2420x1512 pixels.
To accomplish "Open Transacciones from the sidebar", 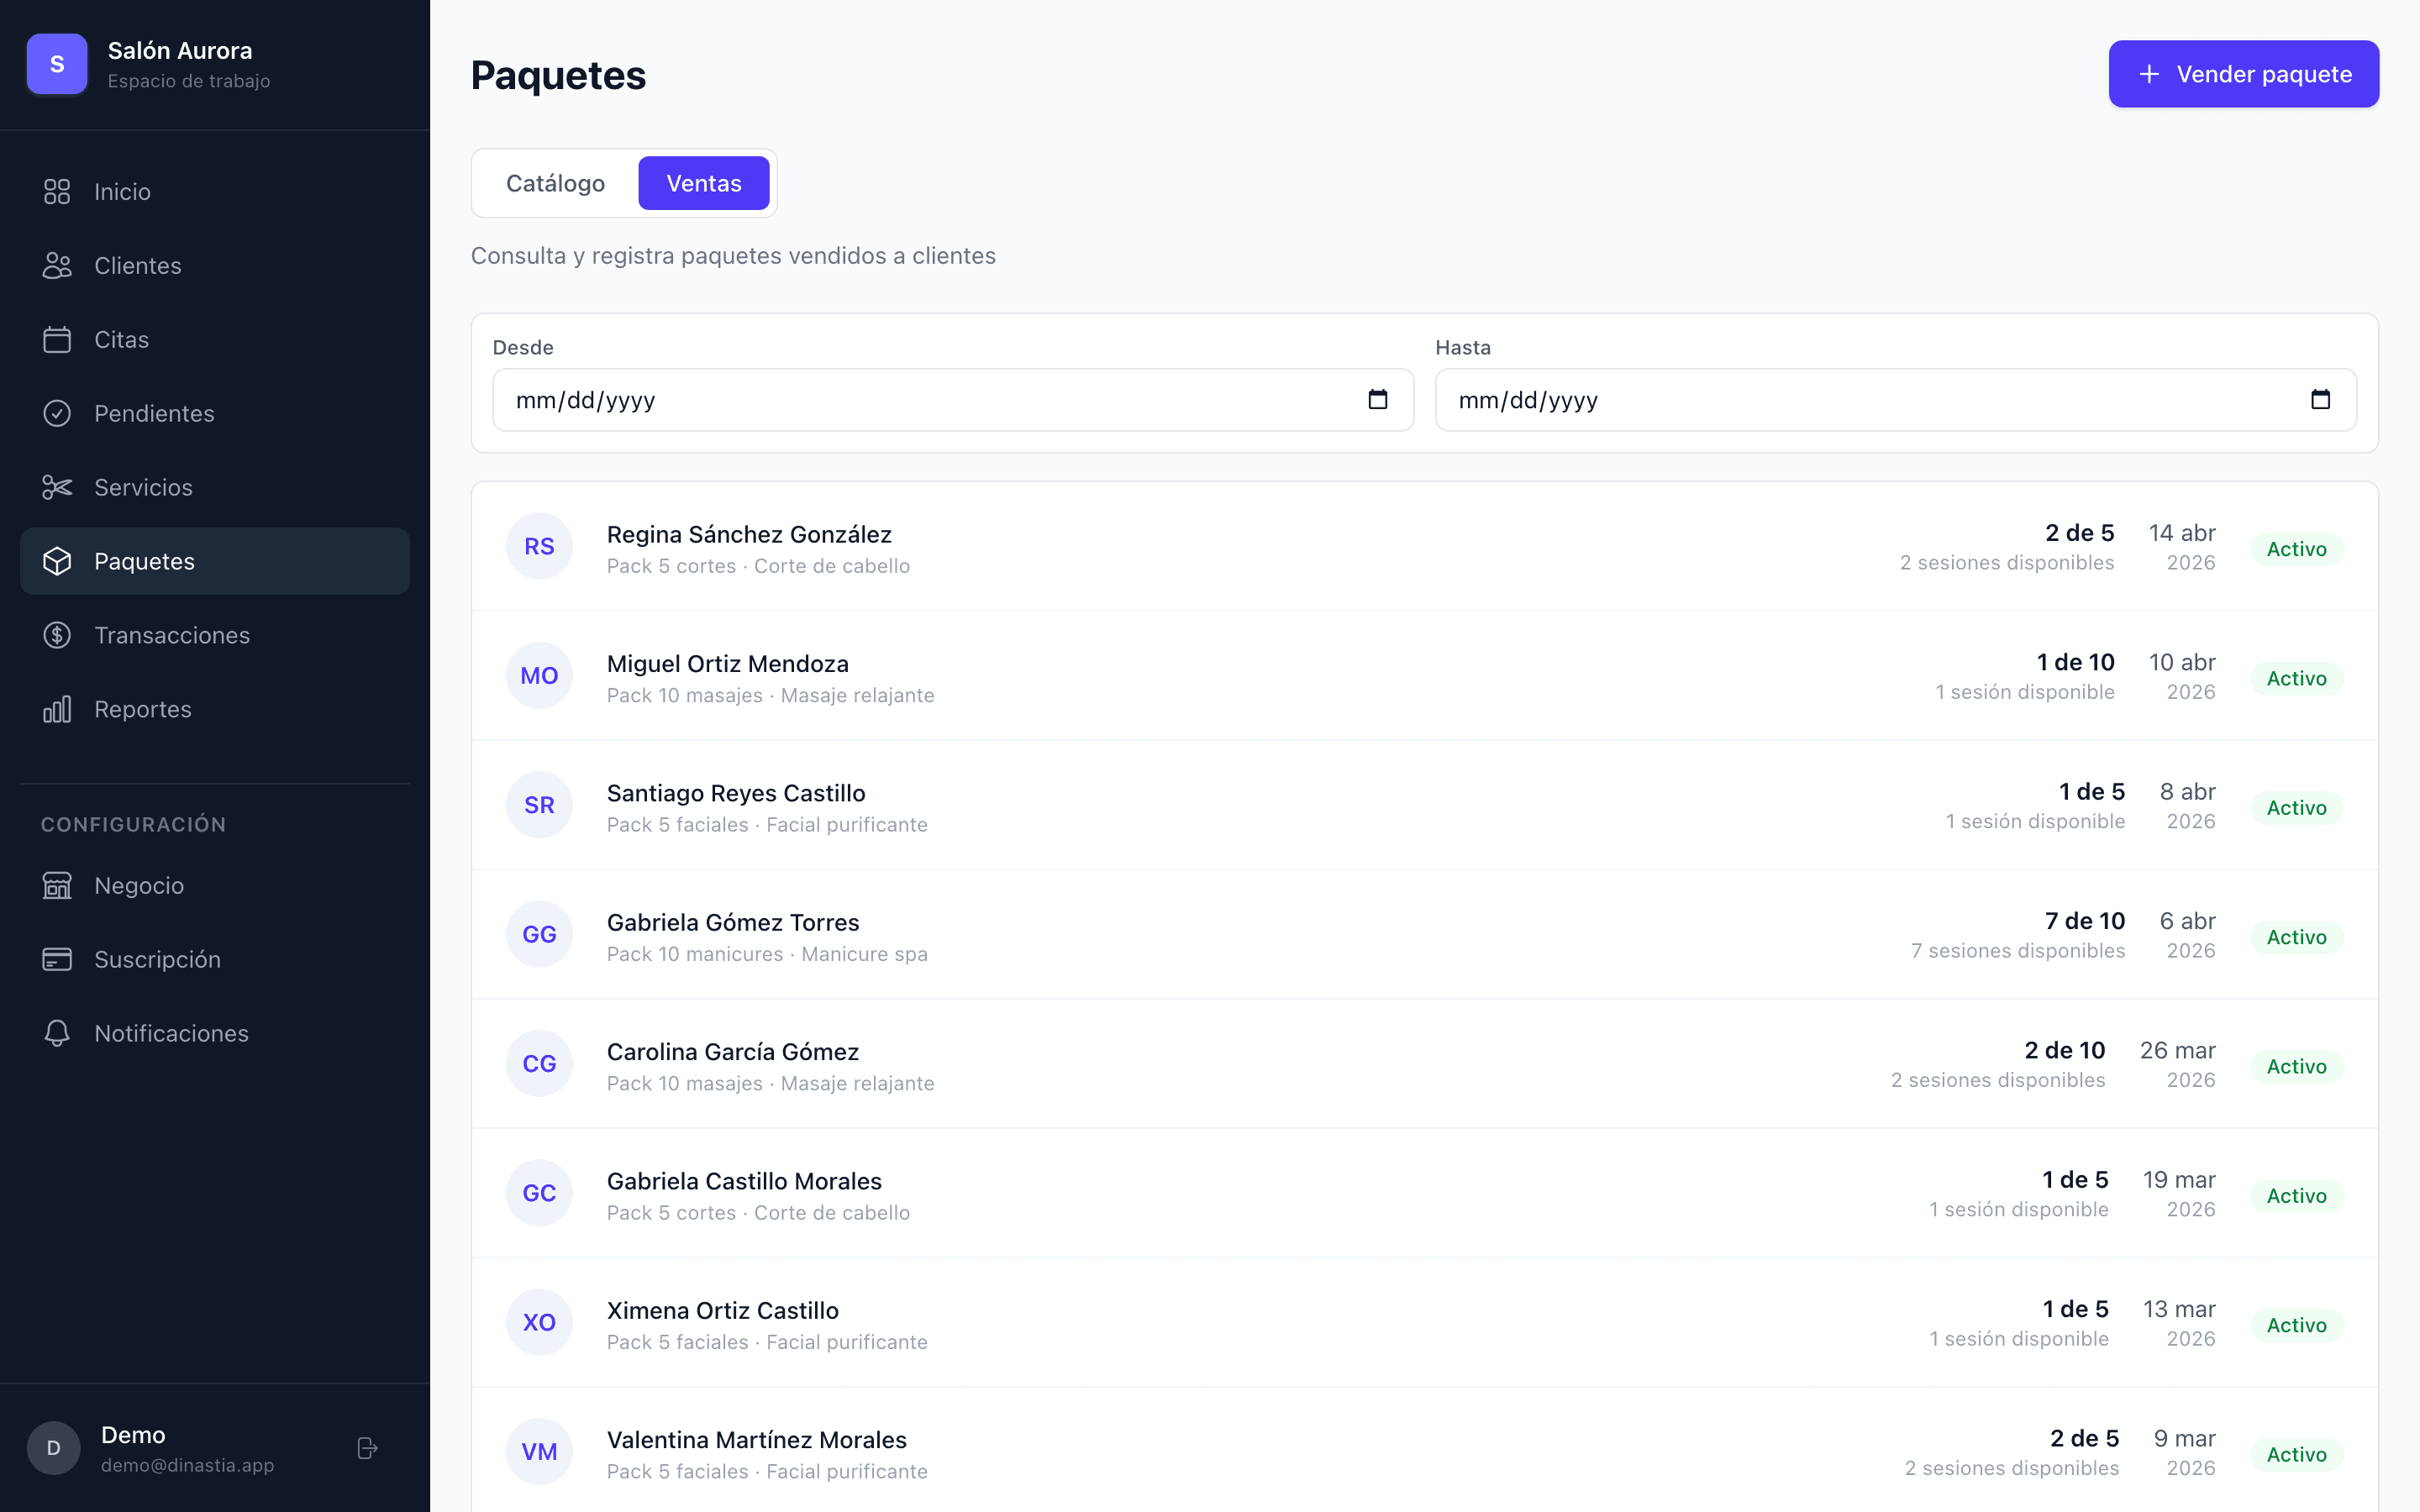I will click(x=215, y=636).
